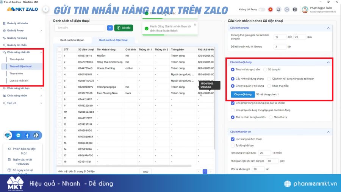
Task: Check row with phone 0944721660
Action: coord(59,68)
